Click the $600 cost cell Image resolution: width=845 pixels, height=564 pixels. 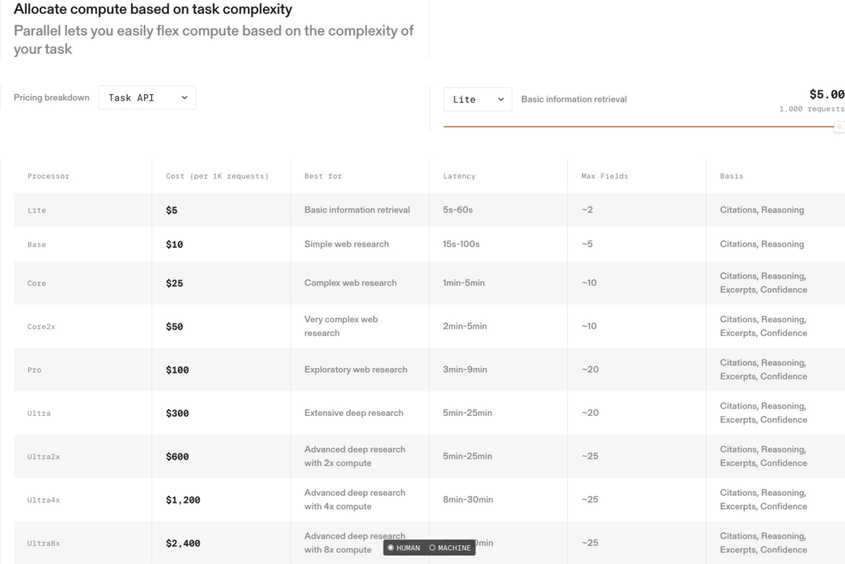[177, 457]
